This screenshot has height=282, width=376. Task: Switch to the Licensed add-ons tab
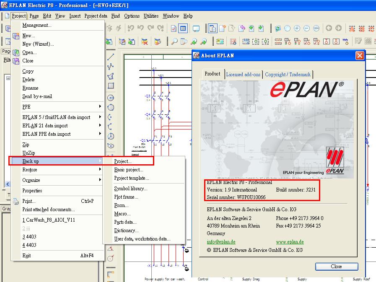243,75
